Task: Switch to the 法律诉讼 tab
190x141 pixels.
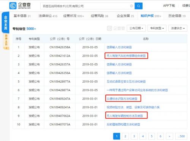Action: pos(48,16)
